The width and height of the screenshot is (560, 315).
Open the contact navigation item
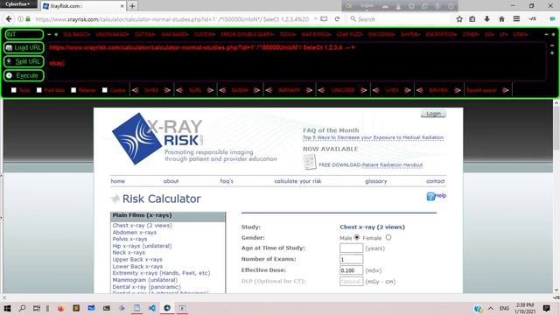point(436,181)
